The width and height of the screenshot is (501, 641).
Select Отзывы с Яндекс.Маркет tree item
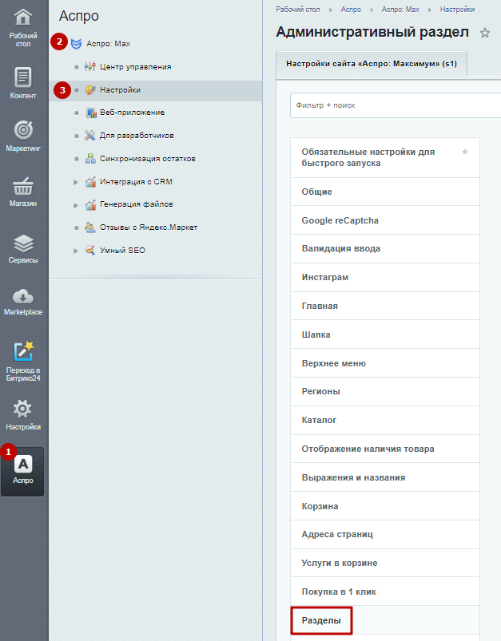149,228
